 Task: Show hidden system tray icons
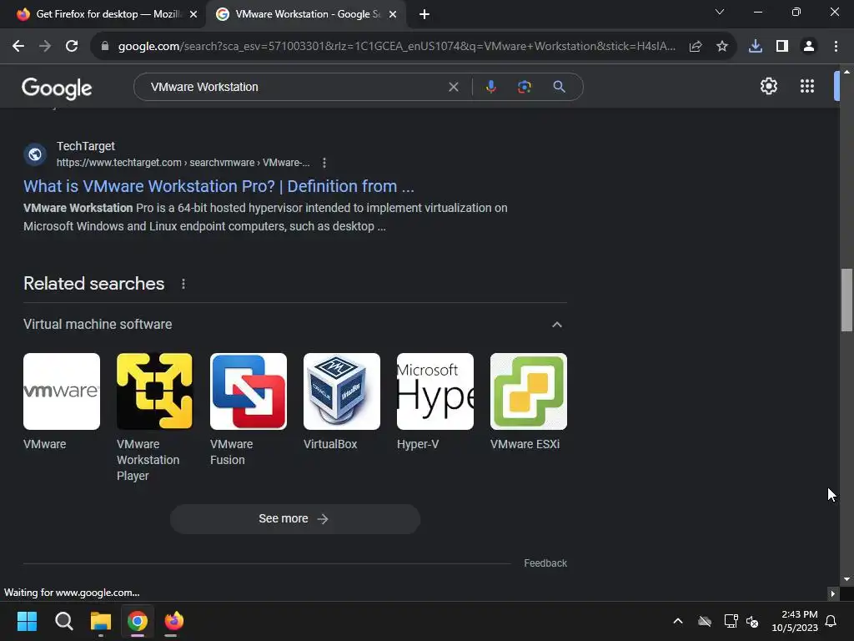pyautogui.click(x=677, y=621)
